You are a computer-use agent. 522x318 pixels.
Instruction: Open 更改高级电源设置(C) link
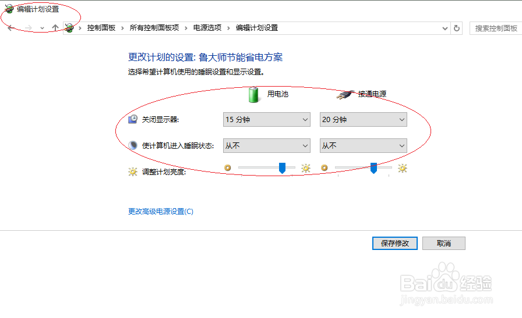click(x=161, y=212)
